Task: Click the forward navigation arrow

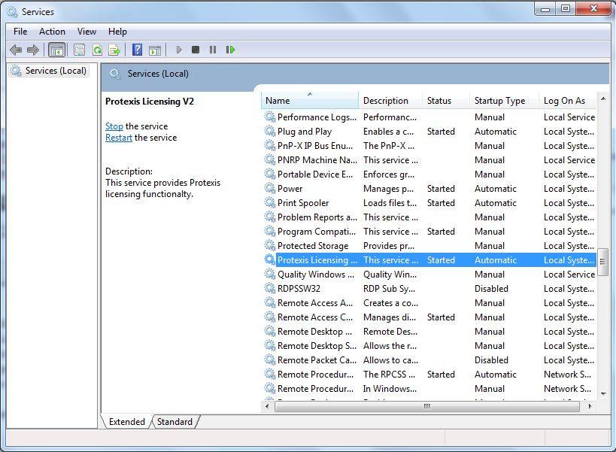Action: point(34,50)
